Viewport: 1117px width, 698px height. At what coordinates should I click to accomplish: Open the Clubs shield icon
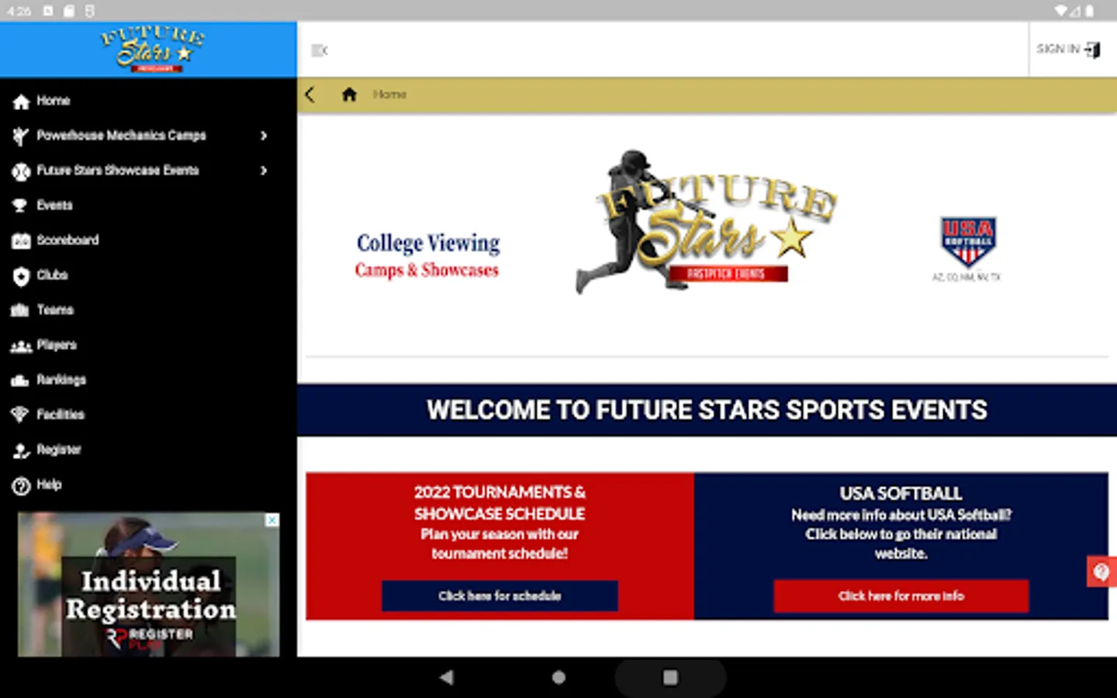click(x=21, y=276)
